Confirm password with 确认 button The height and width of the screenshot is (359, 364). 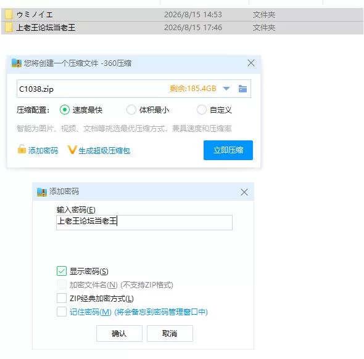pos(119,333)
